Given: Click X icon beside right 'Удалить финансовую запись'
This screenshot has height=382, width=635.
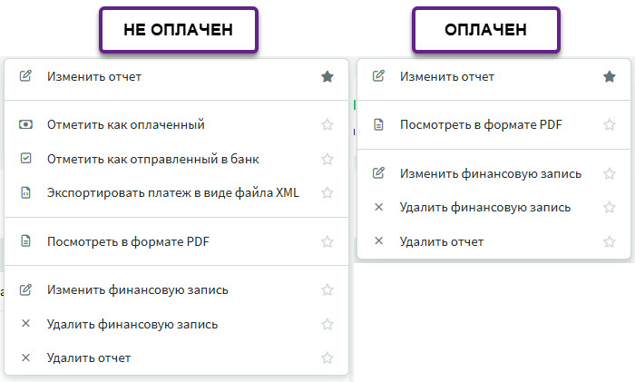Looking at the screenshot, I should 379,208.
